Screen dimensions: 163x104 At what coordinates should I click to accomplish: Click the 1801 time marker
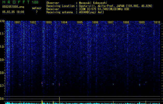[17, 22]
